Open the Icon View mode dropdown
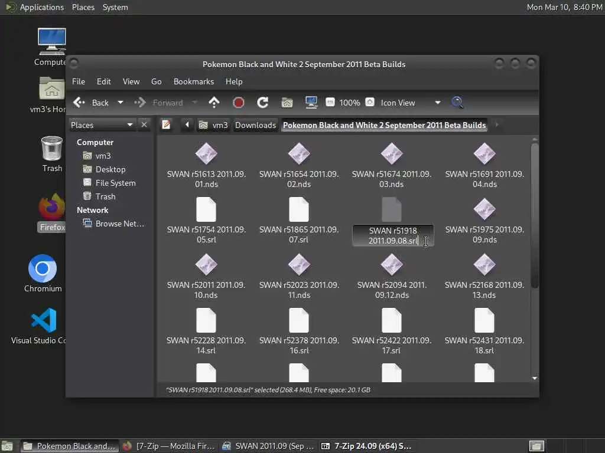The image size is (605, 453). (x=411, y=103)
